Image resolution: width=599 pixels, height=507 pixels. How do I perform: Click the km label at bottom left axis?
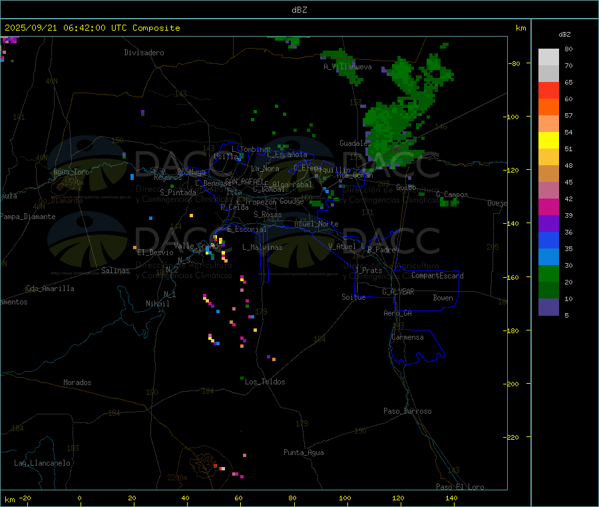tap(10, 500)
